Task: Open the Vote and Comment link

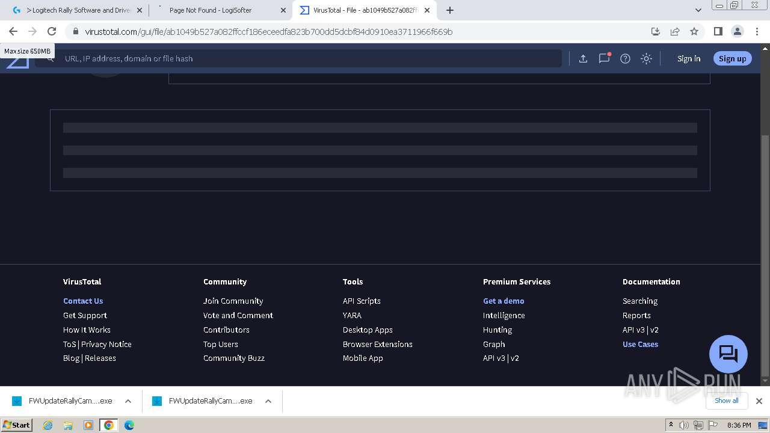Action: [238, 315]
